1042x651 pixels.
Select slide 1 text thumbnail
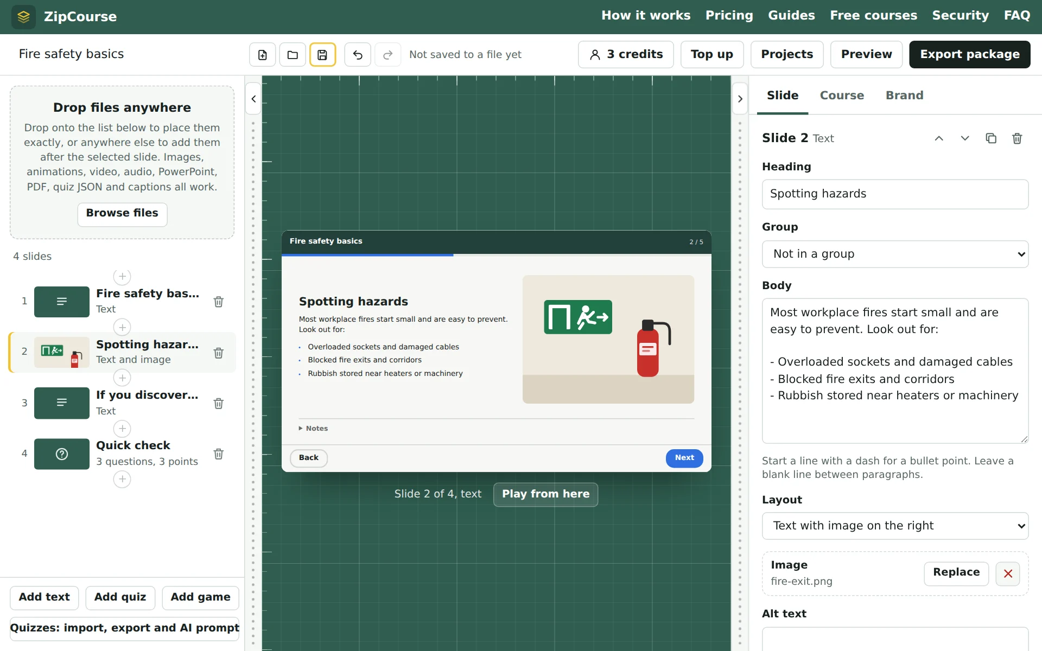point(62,302)
